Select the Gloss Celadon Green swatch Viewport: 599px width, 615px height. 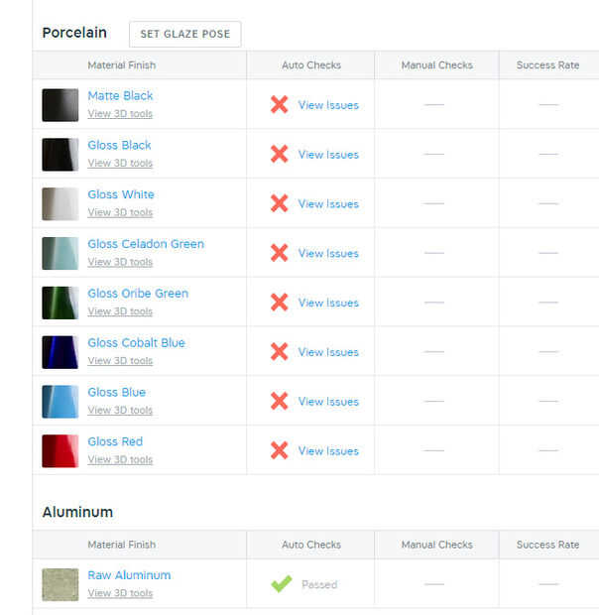[x=60, y=254]
